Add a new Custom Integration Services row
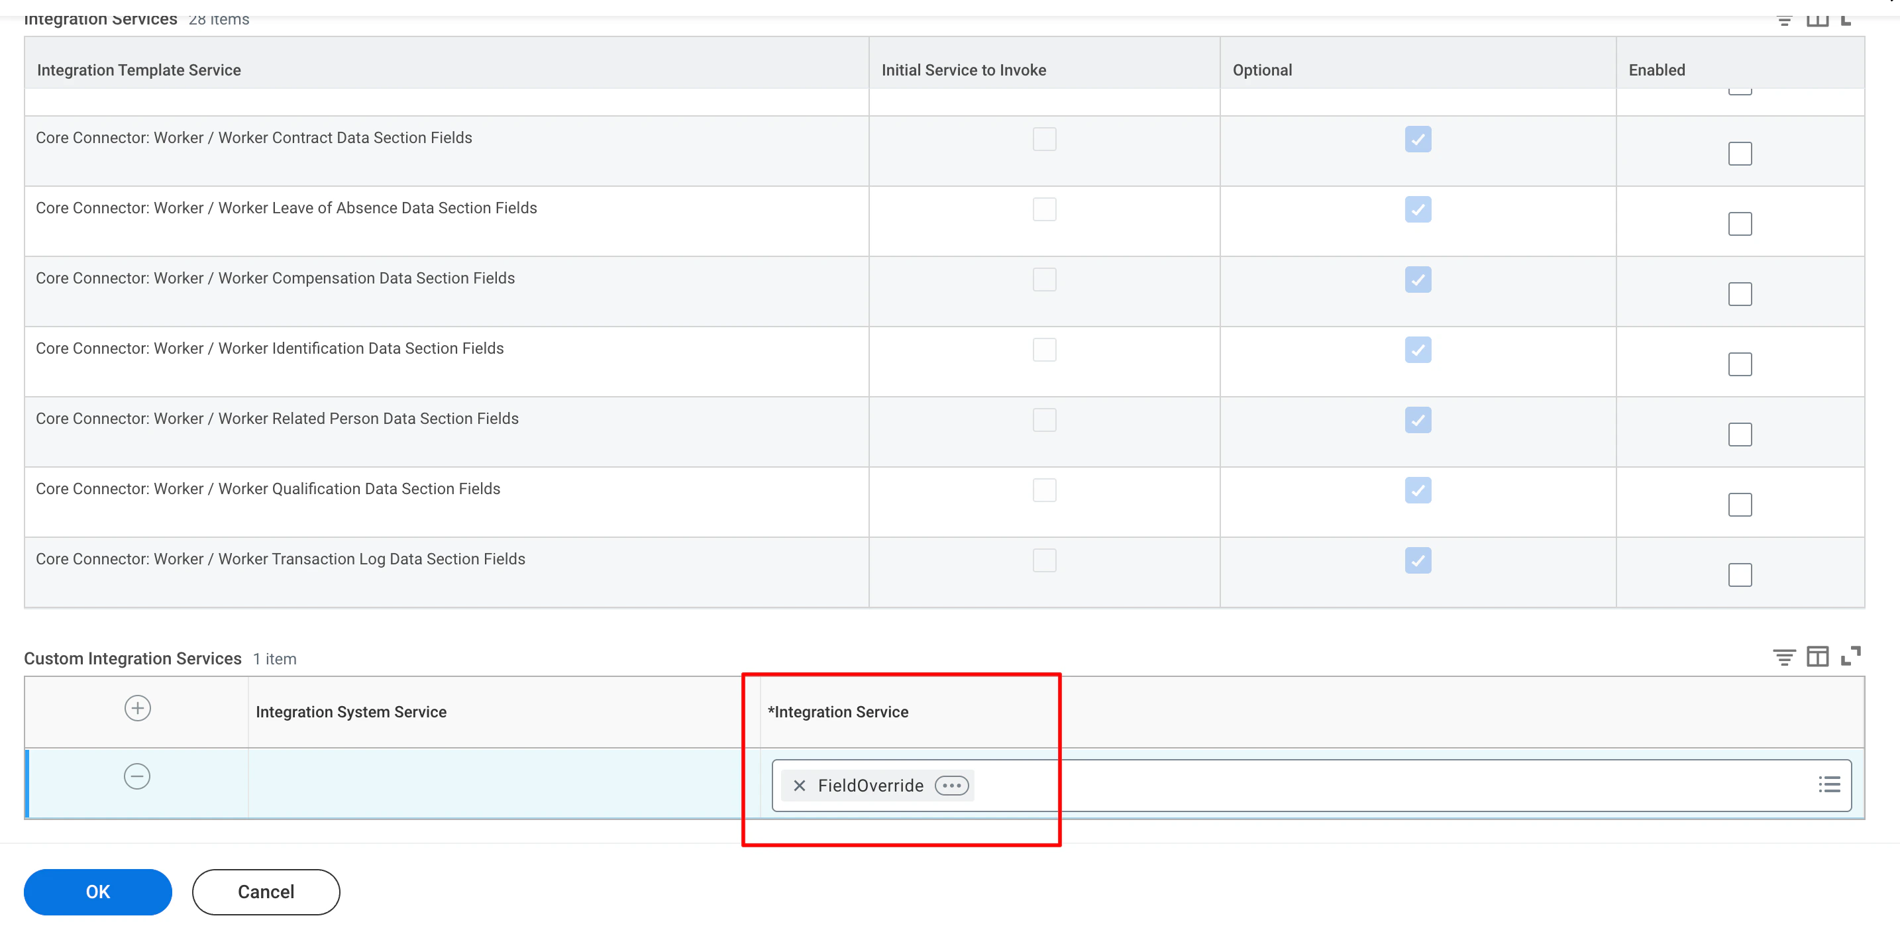1900x930 pixels. coord(137,708)
